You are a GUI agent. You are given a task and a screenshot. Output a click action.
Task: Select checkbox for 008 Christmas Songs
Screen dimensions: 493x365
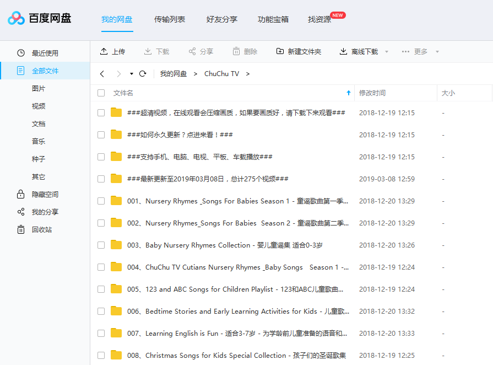101,355
